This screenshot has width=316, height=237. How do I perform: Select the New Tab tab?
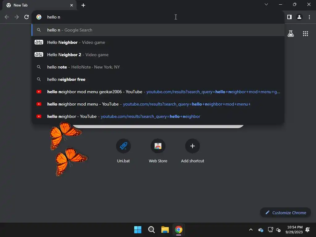39,5
